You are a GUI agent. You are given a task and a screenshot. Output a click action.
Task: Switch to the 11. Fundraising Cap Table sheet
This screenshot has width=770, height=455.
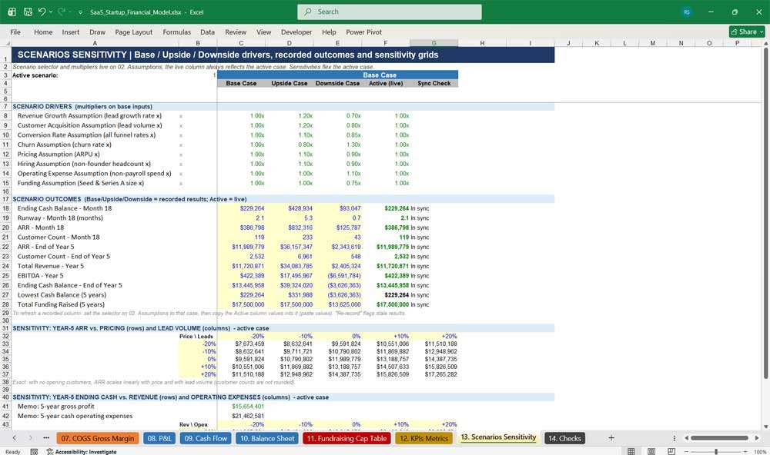click(347, 438)
